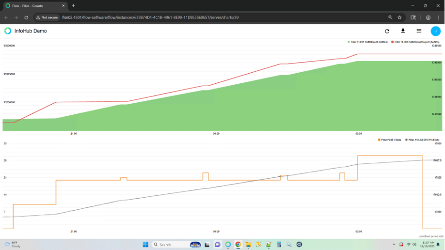
Task: Reload the page using browser reload button
Action: (26, 17)
